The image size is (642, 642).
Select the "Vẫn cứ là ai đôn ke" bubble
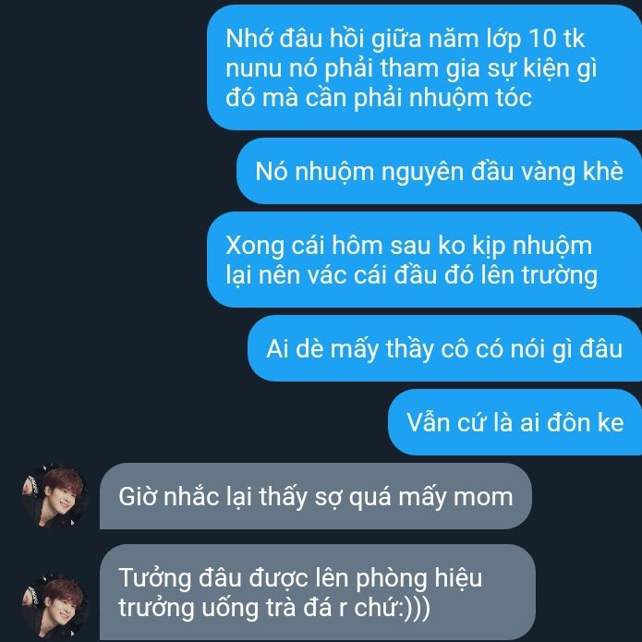(515, 422)
